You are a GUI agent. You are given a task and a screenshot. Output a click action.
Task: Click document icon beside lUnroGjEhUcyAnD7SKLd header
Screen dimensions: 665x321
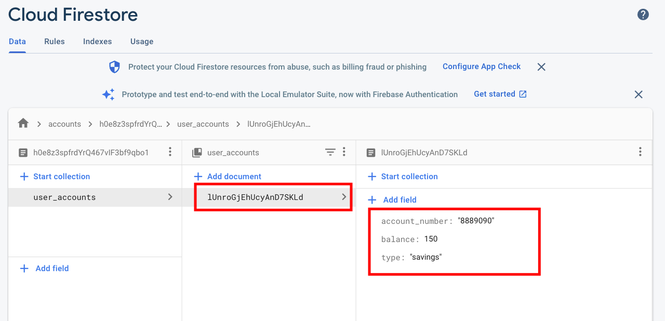(371, 153)
